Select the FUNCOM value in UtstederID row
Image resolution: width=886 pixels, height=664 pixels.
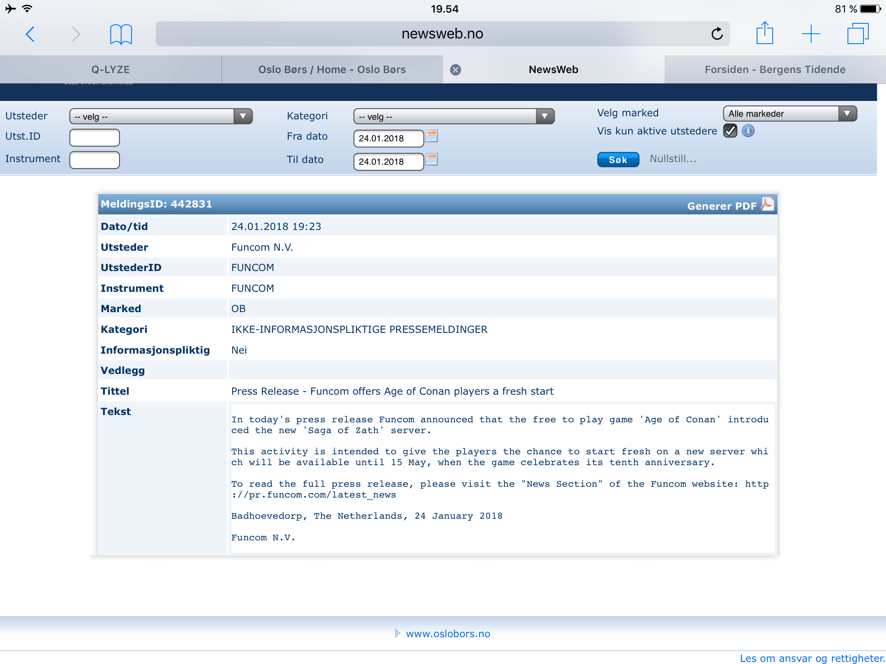tap(253, 268)
